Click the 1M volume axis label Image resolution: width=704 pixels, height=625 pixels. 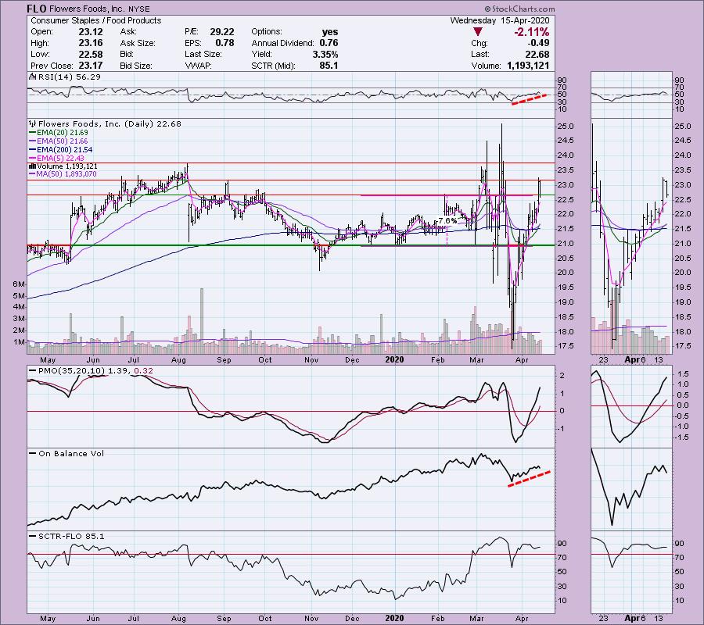(19, 342)
